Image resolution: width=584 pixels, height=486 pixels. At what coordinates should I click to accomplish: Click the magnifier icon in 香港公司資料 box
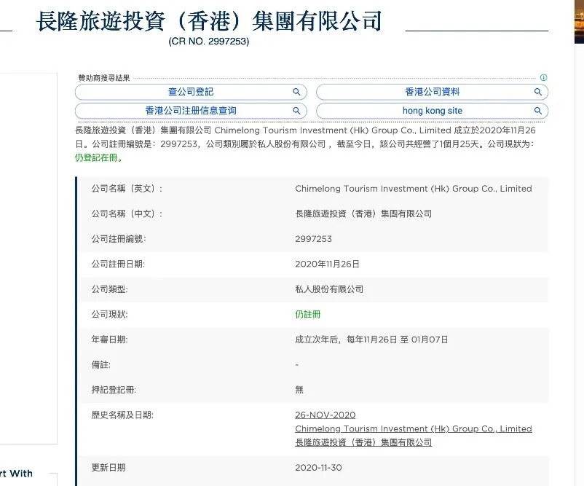click(537, 93)
